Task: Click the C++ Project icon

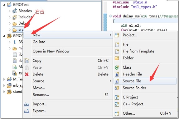Action: click(x=117, y=104)
